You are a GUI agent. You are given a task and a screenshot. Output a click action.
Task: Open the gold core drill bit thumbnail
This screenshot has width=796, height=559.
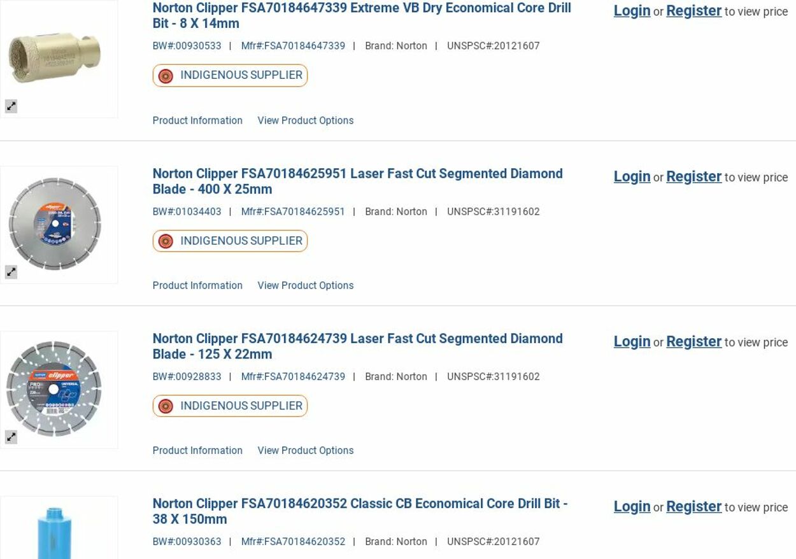[56, 59]
